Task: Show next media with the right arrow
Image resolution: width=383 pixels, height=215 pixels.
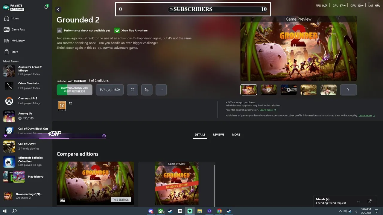Action: [x=348, y=90]
